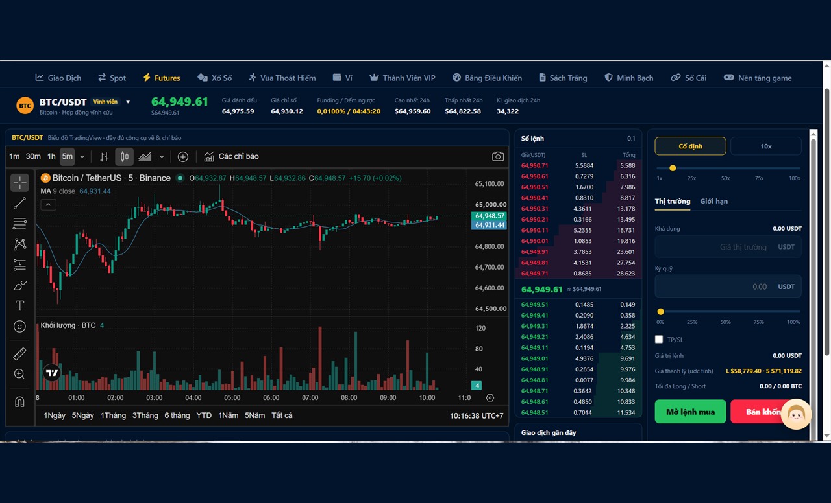Screen dimensions: 831x503
Task: Activate the zoom in magnifier tool
Action: 19,374
